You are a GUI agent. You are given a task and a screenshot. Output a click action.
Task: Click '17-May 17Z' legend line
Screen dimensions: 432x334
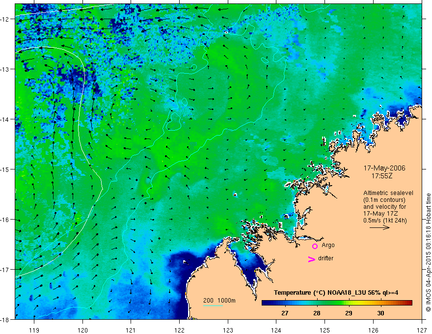click(x=380, y=214)
